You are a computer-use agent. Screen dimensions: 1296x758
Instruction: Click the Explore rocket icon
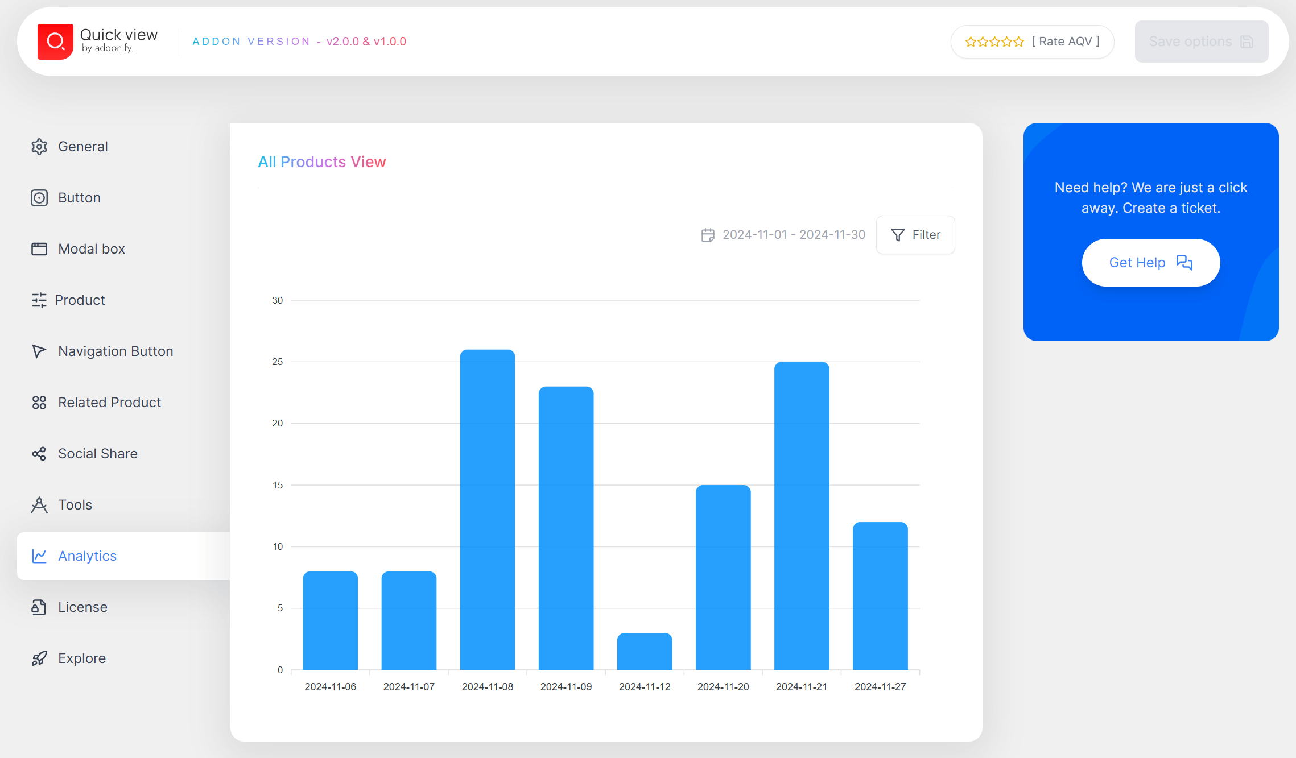(39, 658)
